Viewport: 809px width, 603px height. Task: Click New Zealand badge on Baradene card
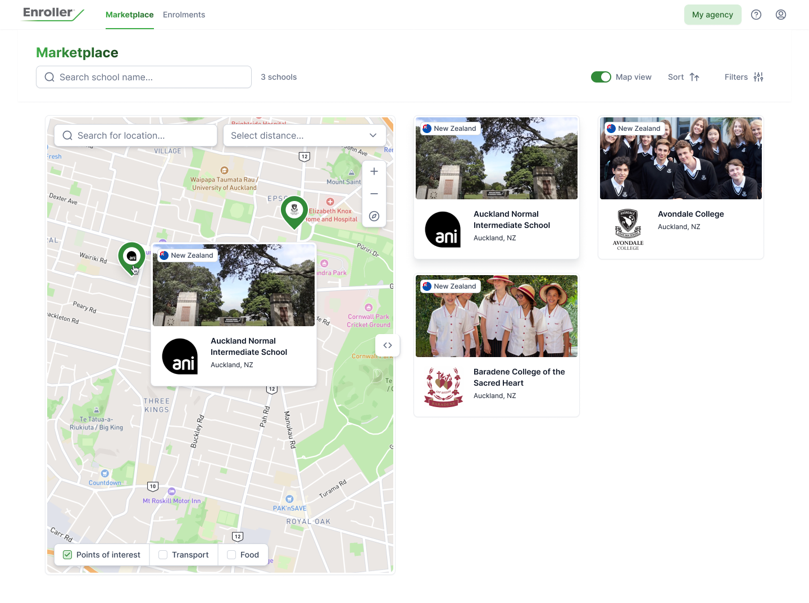450,286
